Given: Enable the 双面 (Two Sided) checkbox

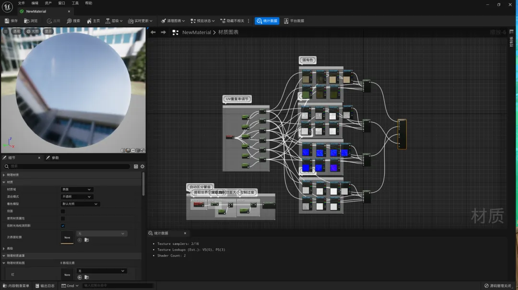Looking at the screenshot, I should click(63, 211).
